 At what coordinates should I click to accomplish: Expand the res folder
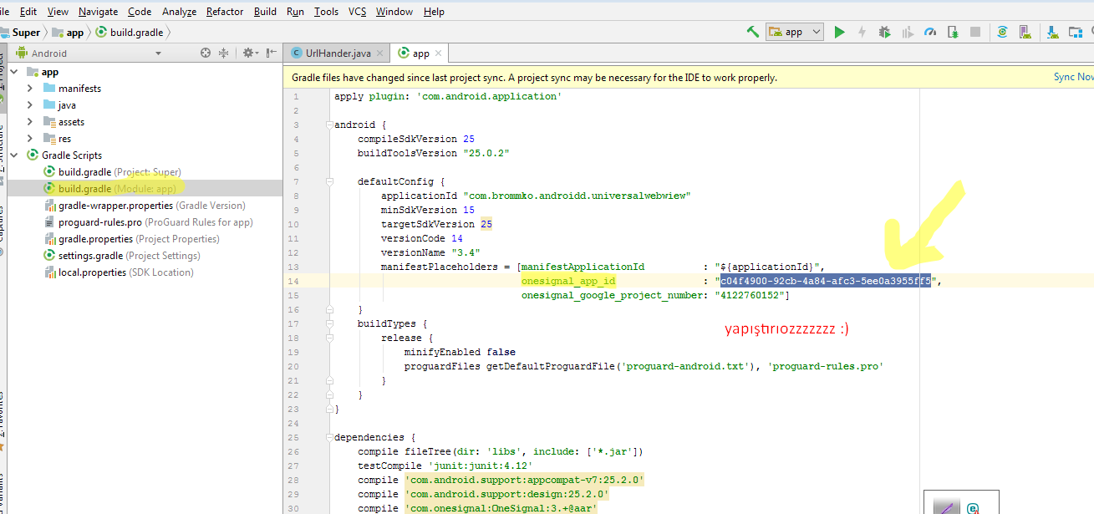(30, 139)
